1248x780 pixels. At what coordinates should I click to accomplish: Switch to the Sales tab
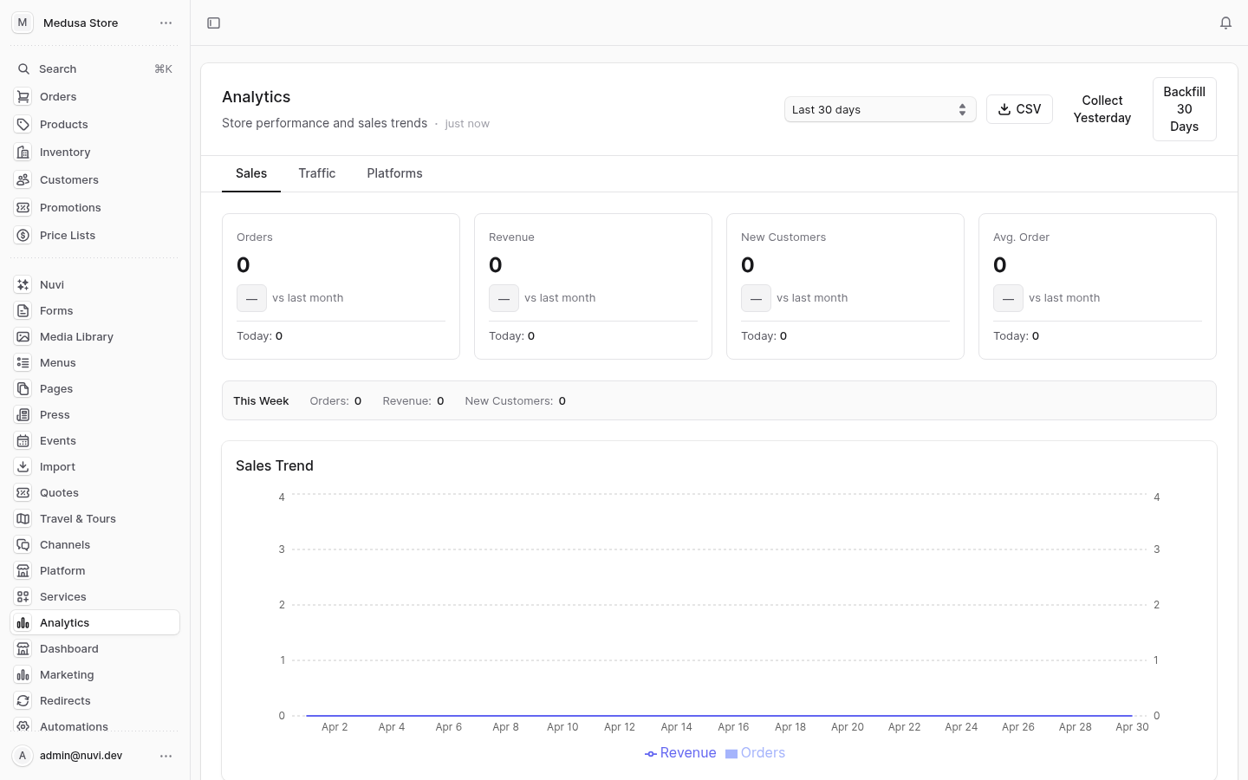pyautogui.click(x=251, y=173)
